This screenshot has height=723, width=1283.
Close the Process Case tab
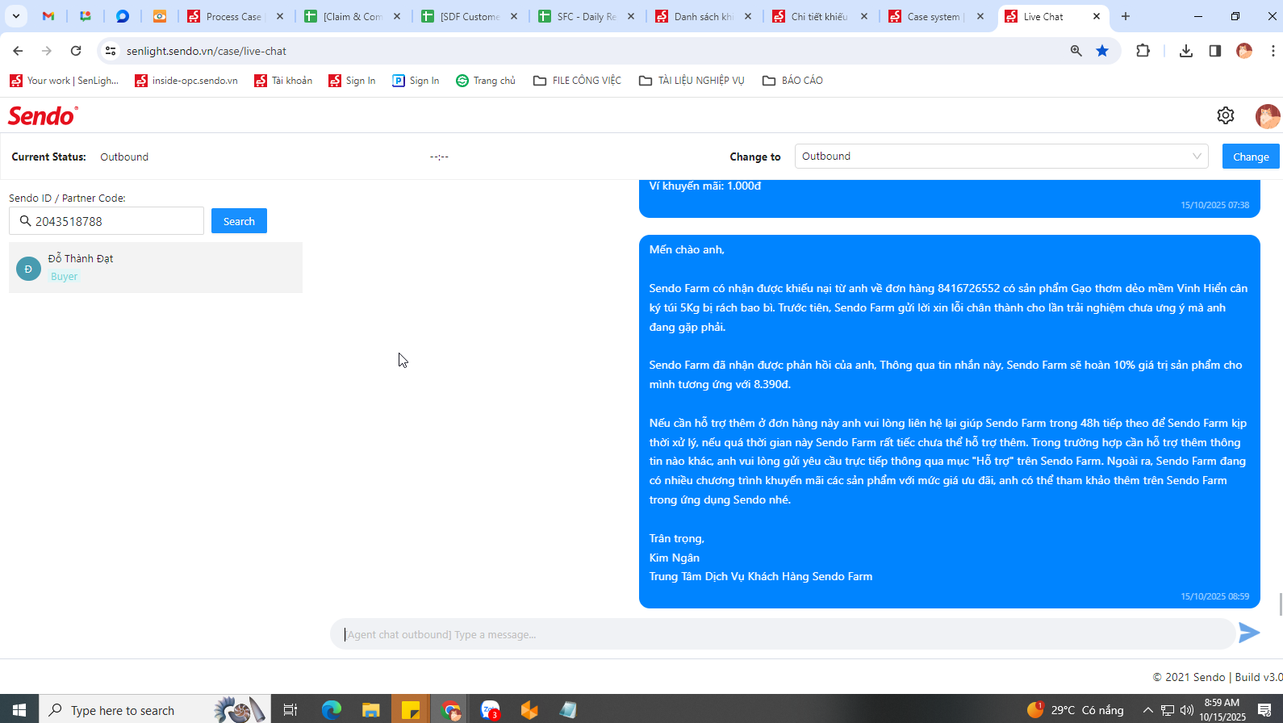[280, 16]
